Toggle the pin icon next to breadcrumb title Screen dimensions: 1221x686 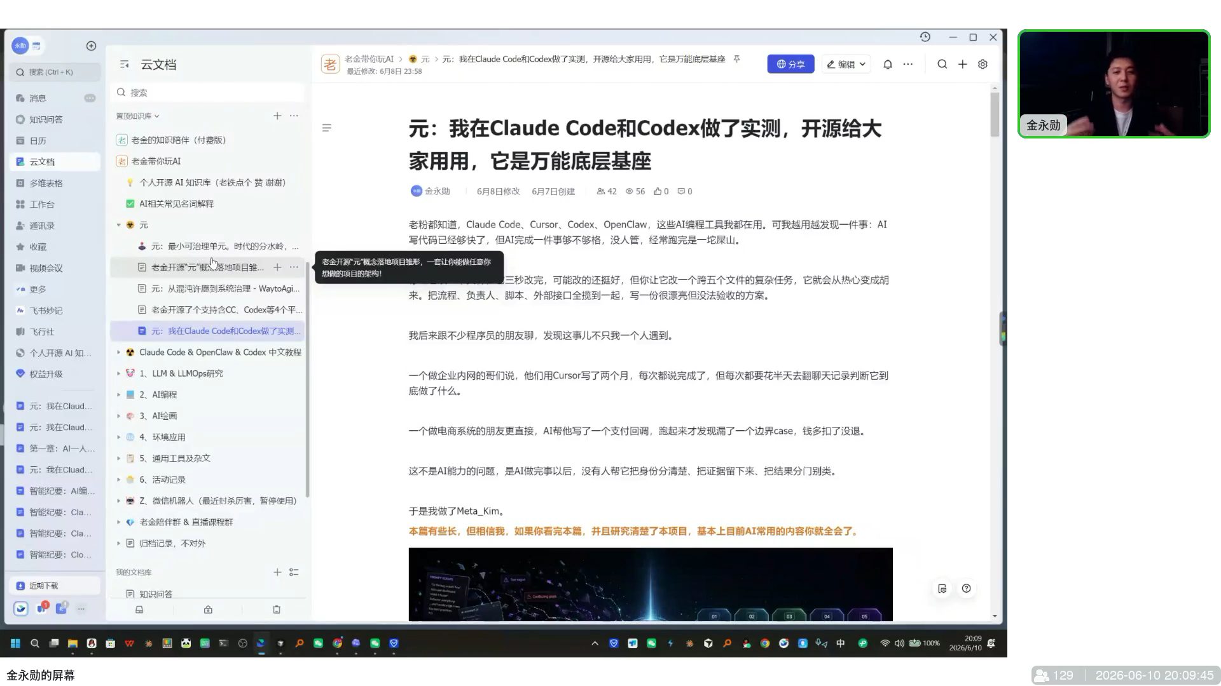736,59
